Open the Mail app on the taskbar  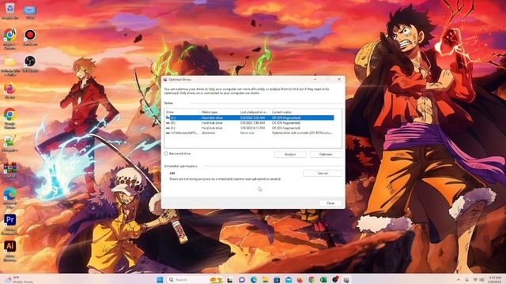click(x=289, y=280)
